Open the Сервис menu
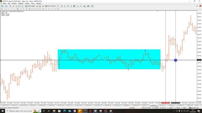The image size is (202, 113). pos(27,3)
